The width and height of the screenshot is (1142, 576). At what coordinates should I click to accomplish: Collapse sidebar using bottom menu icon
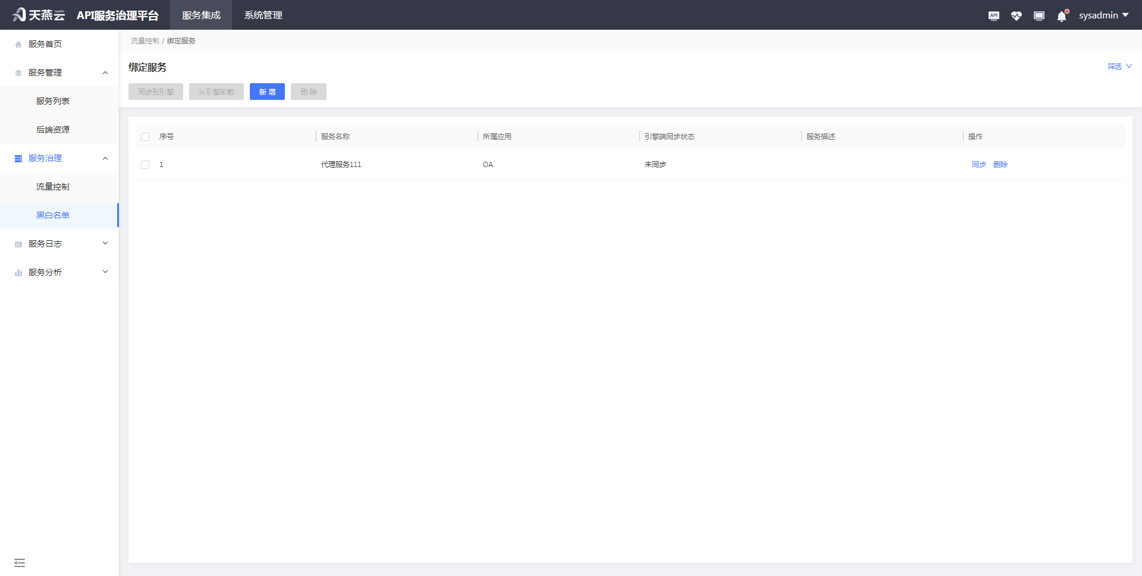[20, 562]
